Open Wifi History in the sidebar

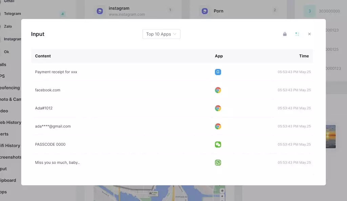click(x=10, y=145)
